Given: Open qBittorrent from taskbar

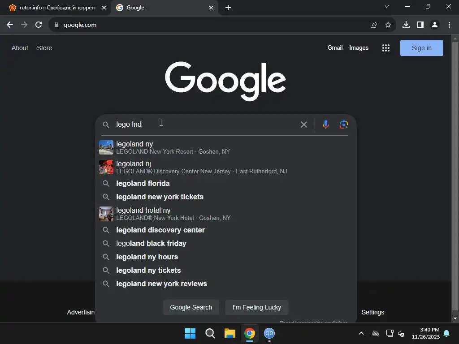Looking at the screenshot, I should (x=269, y=333).
